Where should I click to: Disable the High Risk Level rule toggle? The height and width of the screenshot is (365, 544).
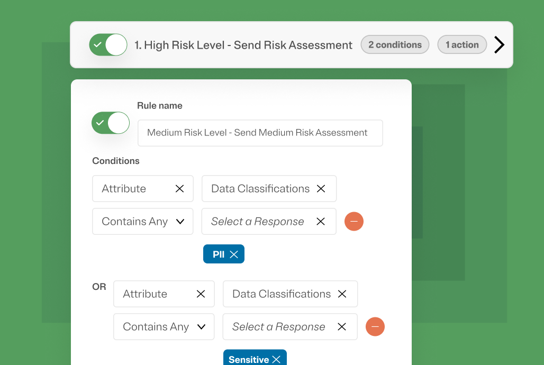(x=108, y=44)
